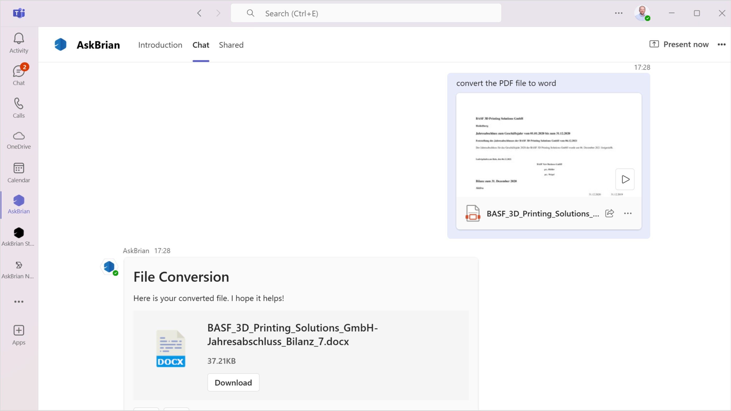Viewport: 731px width, 411px height.
Task: Open Chat in the left sidebar
Action: click(x=19, y=75)
